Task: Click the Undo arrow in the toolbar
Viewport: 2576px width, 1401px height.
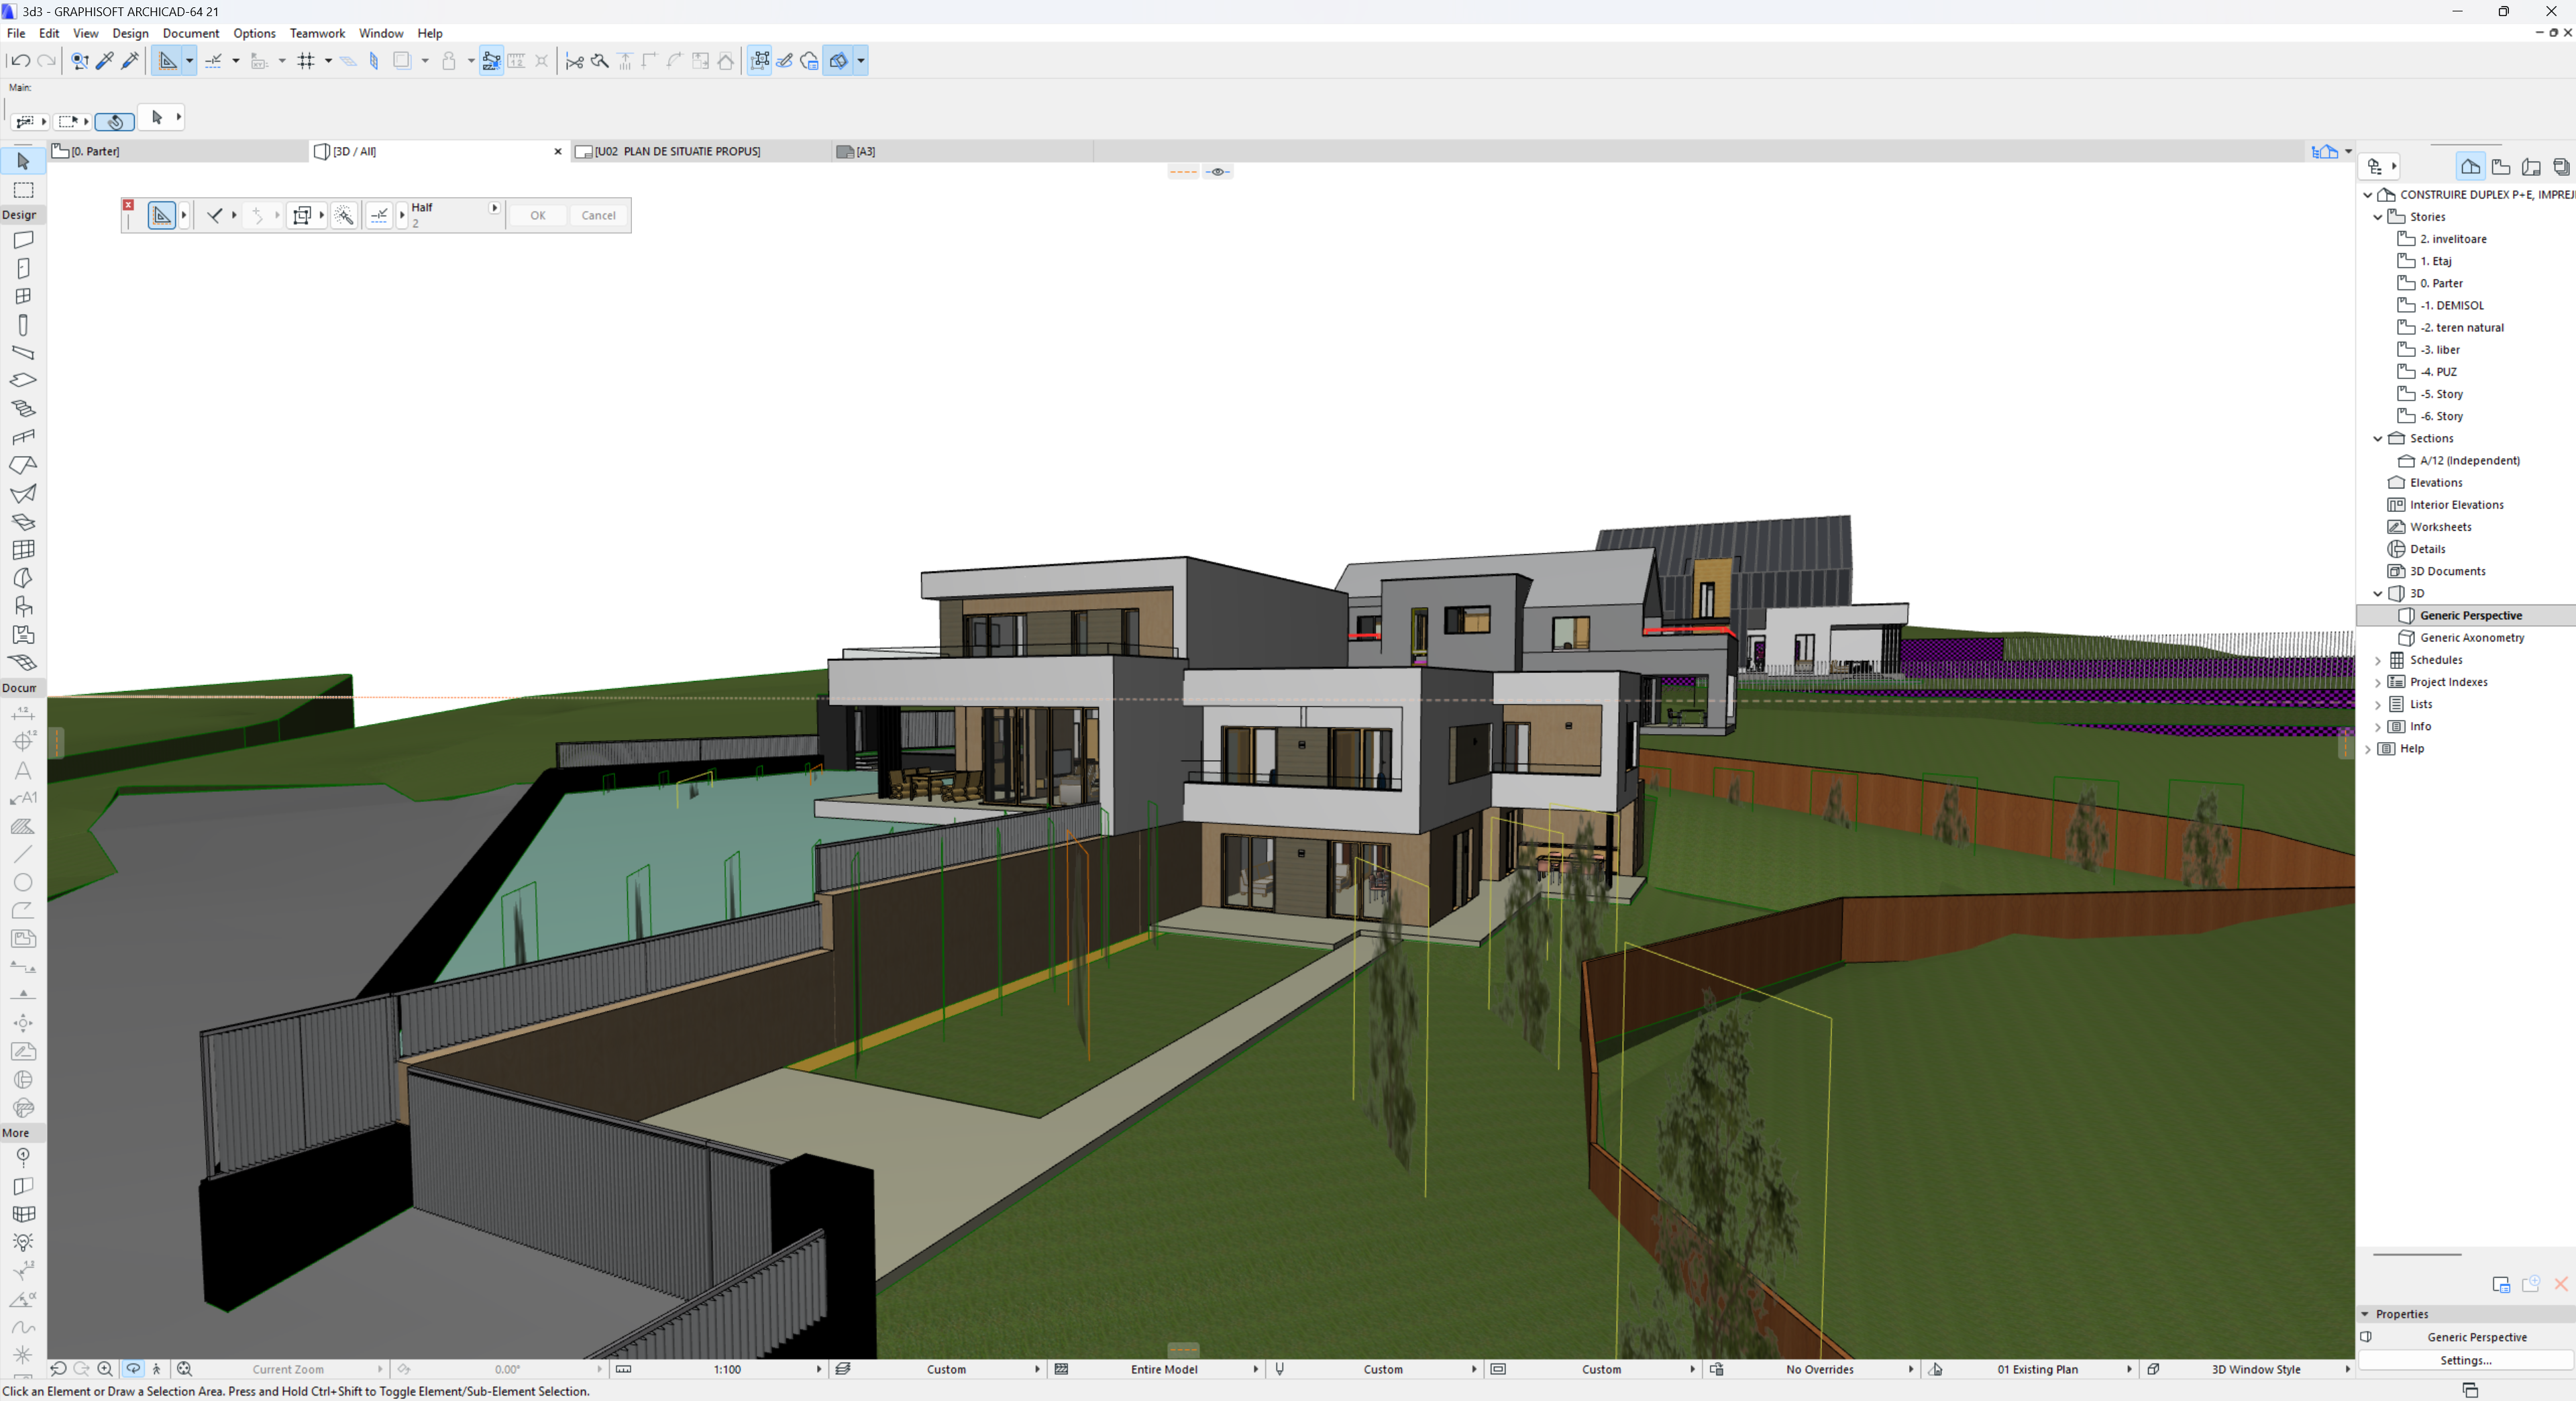Action: click(x=20, y=61)
